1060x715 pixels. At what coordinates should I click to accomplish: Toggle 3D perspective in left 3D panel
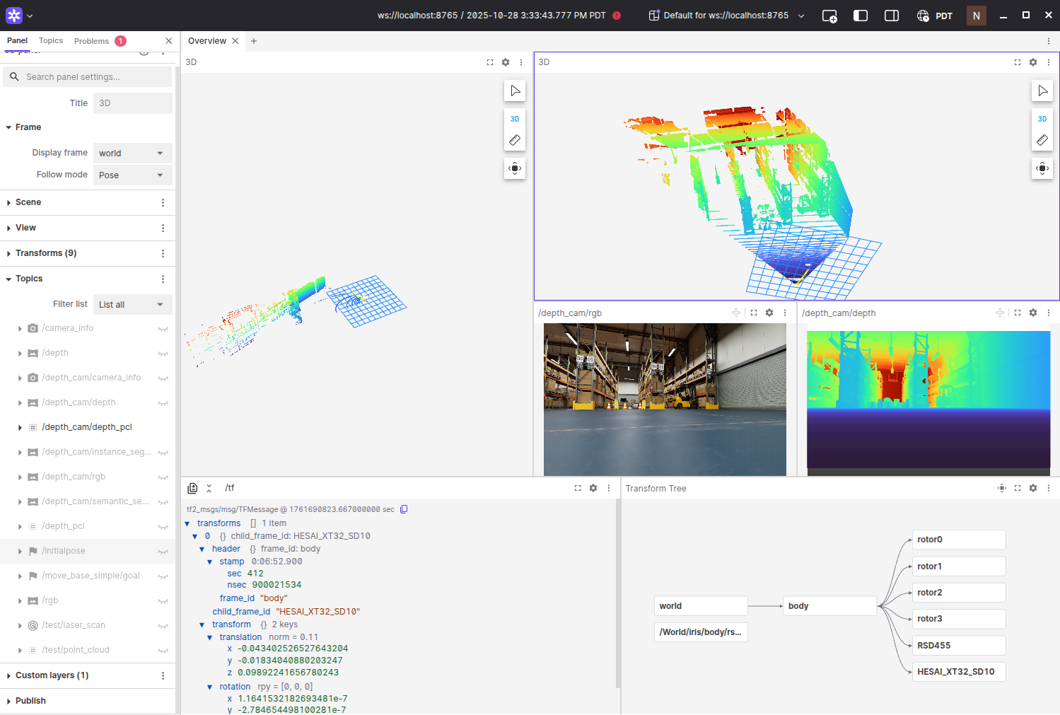point(515,119)
